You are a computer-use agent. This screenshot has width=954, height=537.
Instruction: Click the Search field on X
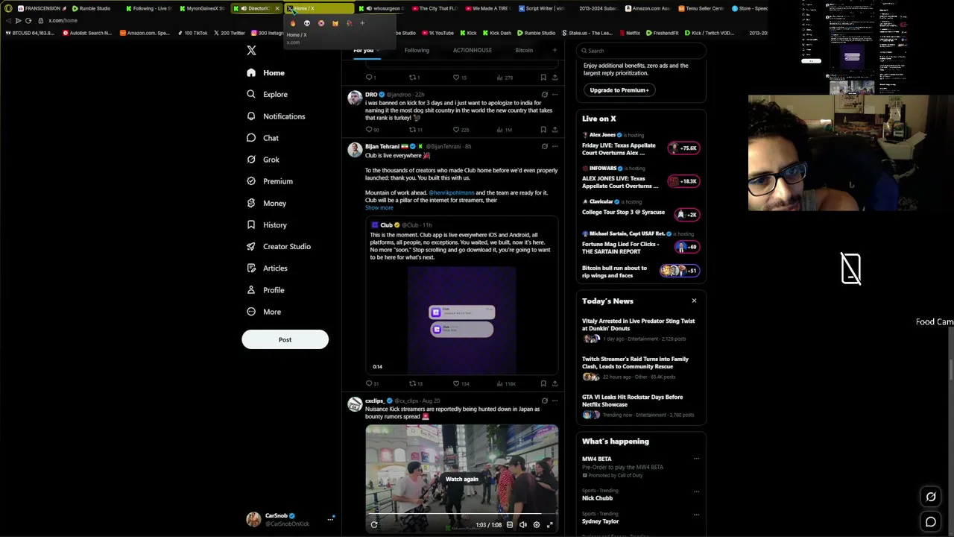[x=641, y=51]
